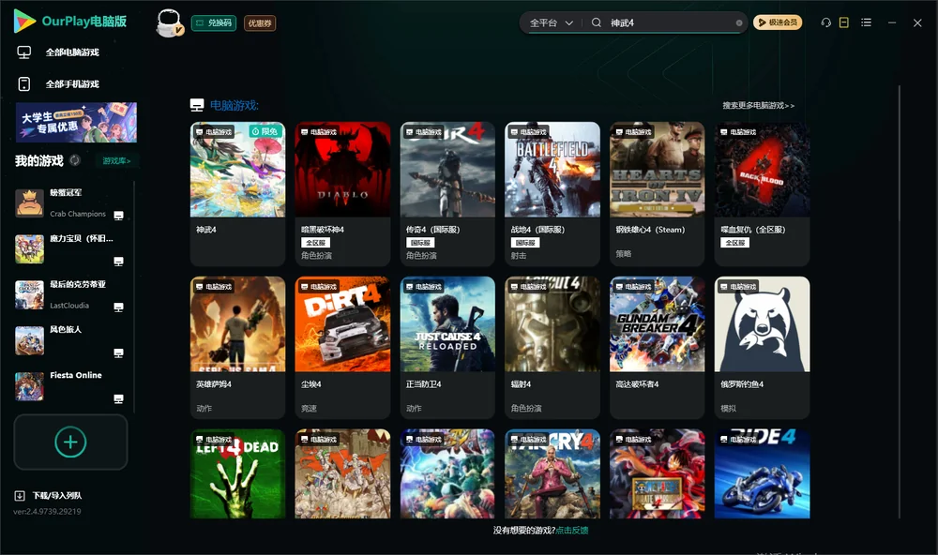This screenshot has height=555, width=938.
Task: Click the PC icon on Crab Champions row
Action: (118, 216)
